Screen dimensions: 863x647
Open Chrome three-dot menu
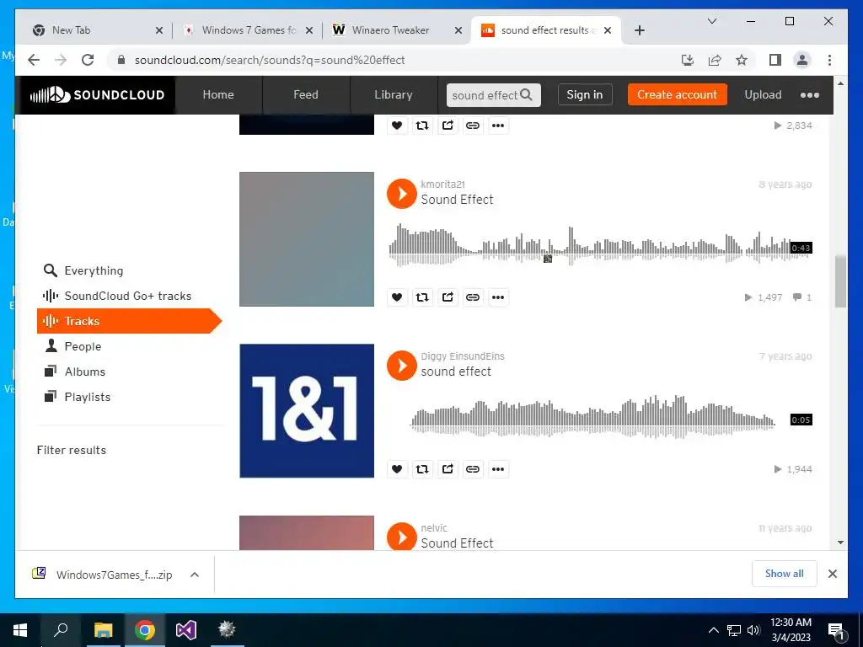[829, 60]
